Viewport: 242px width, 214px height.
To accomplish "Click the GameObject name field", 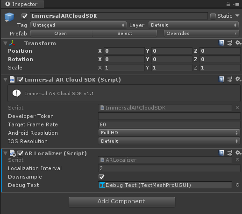I will click(119, 16).
